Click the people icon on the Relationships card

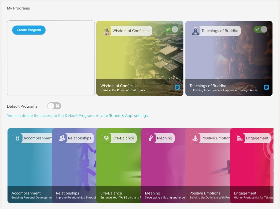[x=62, y=138]
